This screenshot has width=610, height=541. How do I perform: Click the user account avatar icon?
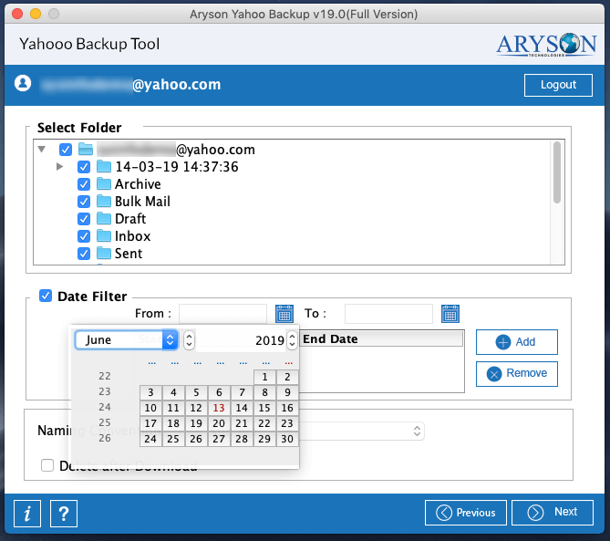pos(23,83)
